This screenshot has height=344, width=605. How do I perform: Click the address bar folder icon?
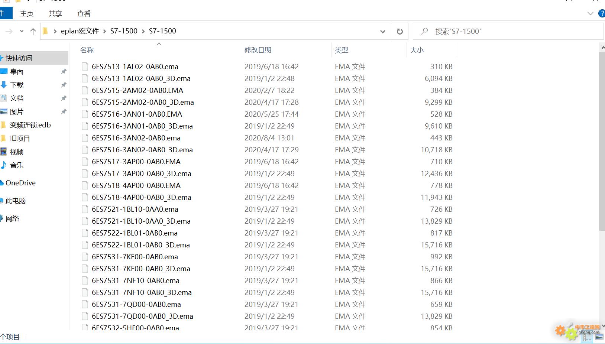coord(45,31)
